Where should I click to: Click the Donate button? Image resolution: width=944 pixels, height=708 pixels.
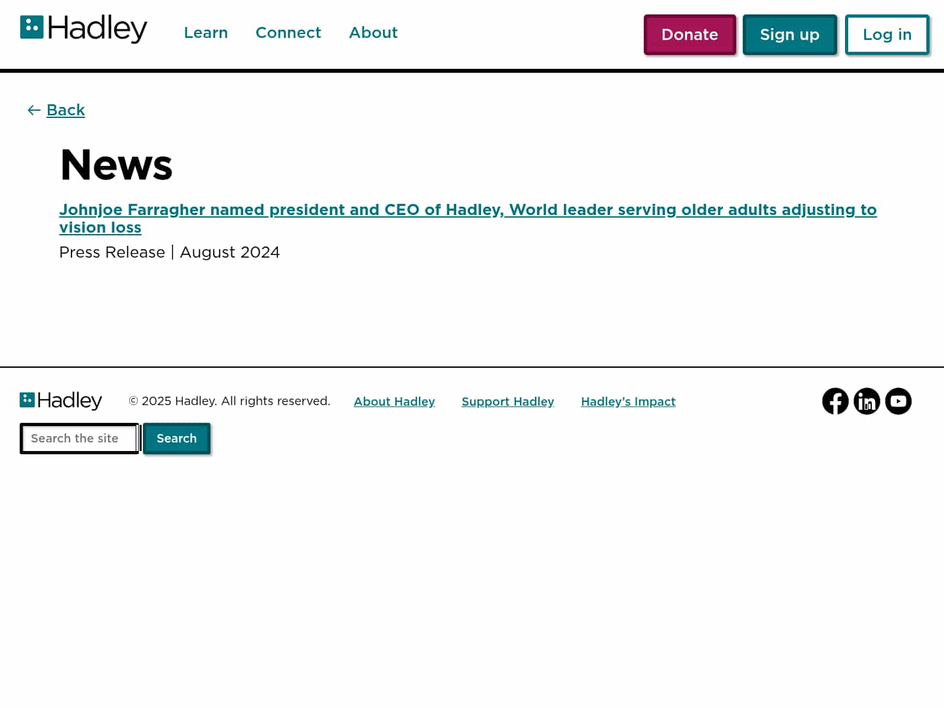pos(690,35)
